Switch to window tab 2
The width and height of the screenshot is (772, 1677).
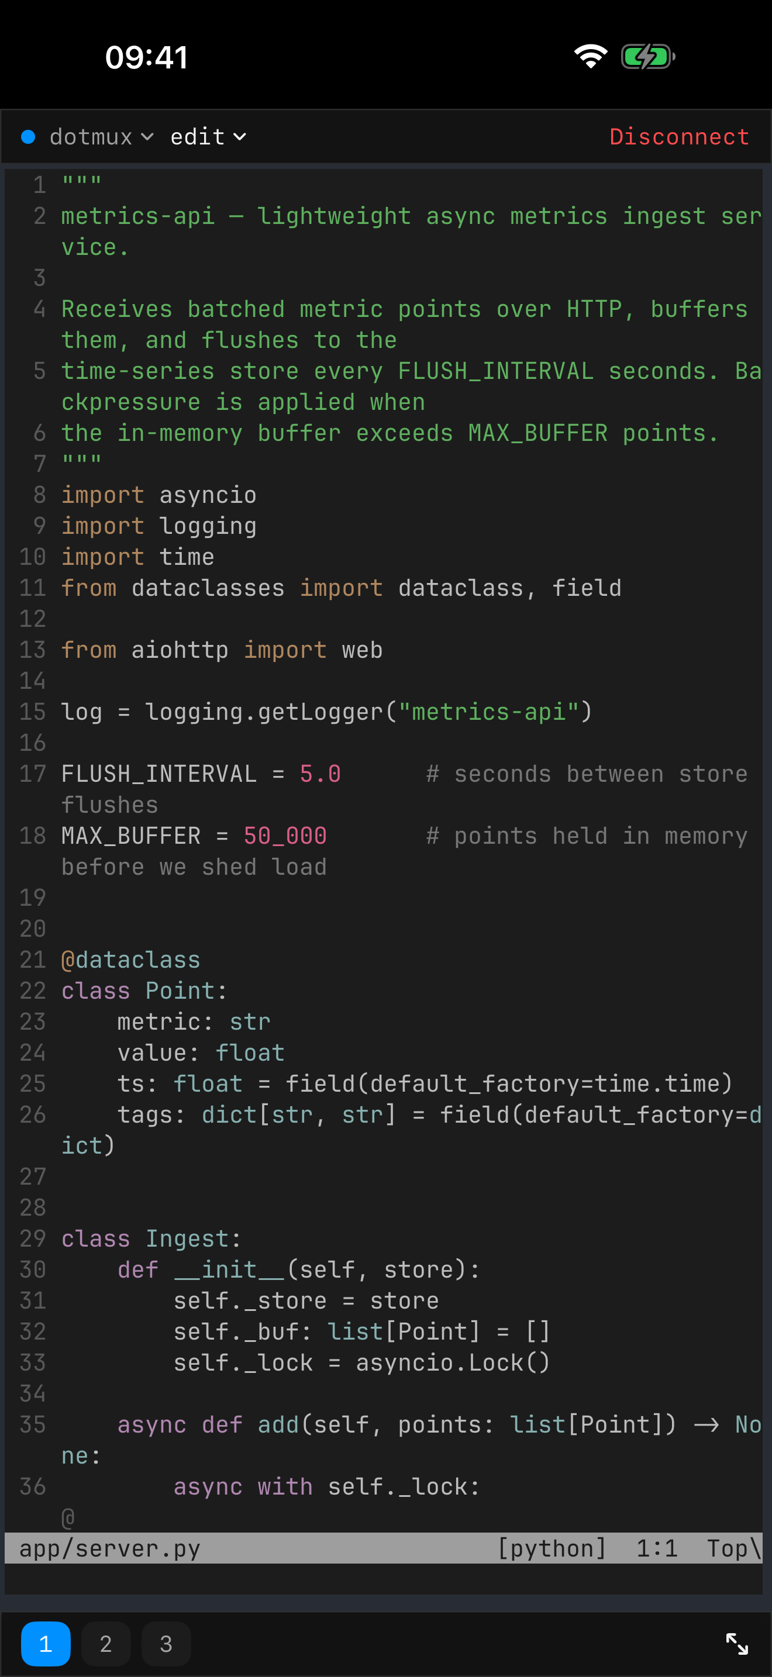coord(106,1644)
